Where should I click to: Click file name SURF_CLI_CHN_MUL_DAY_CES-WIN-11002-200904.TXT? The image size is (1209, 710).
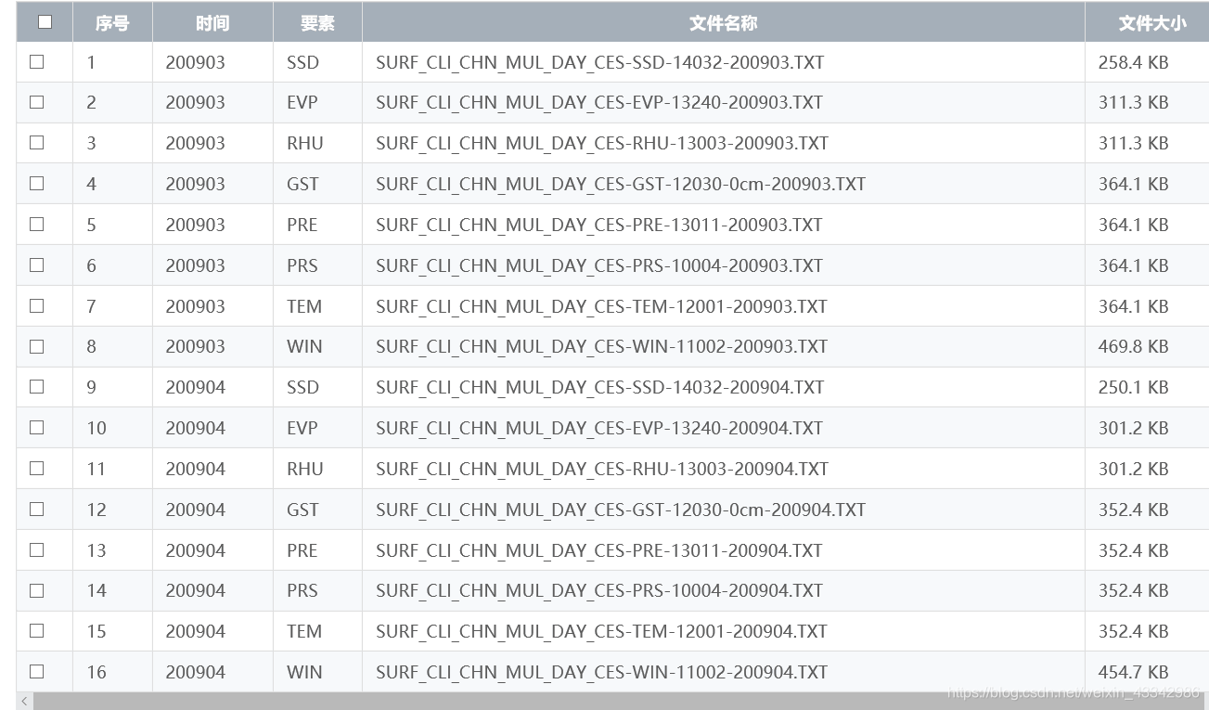(x=601, y=672)
